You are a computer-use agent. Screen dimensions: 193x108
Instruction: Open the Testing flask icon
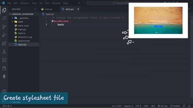pyautogui.click(x=4, y=52)
